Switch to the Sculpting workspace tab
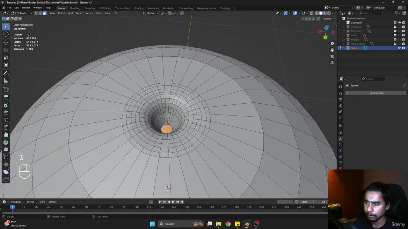This screenshot has height=229, width=408. tap(90, 8)
